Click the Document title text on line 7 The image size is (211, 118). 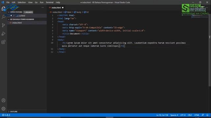[x=75, y=34]
